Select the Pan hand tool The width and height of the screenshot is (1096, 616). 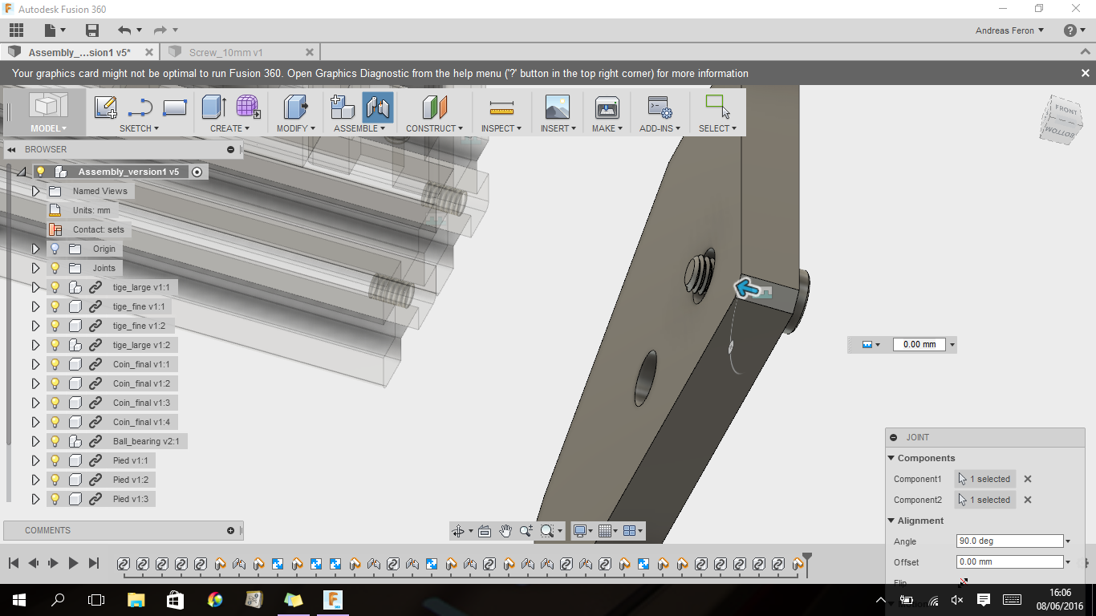point(505,531)
